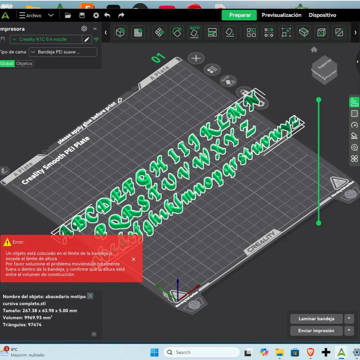The height and width of the screenshot is (360, 360).
Task: Click the plate's auto-orient round icon
Action: (228, 81)
